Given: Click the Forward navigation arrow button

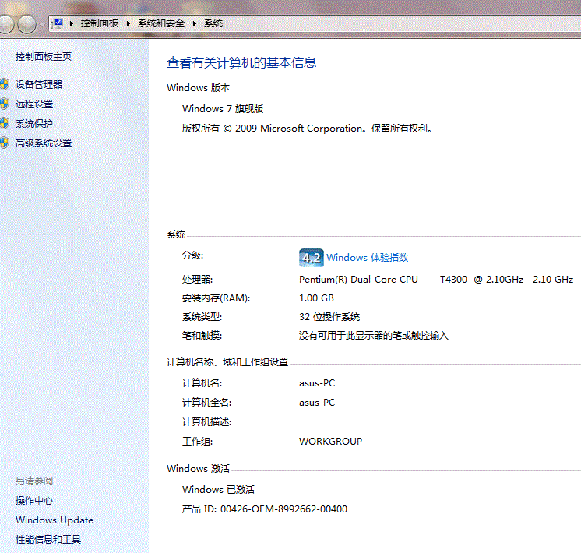Looking at the screenshot, I should [26, 24].
